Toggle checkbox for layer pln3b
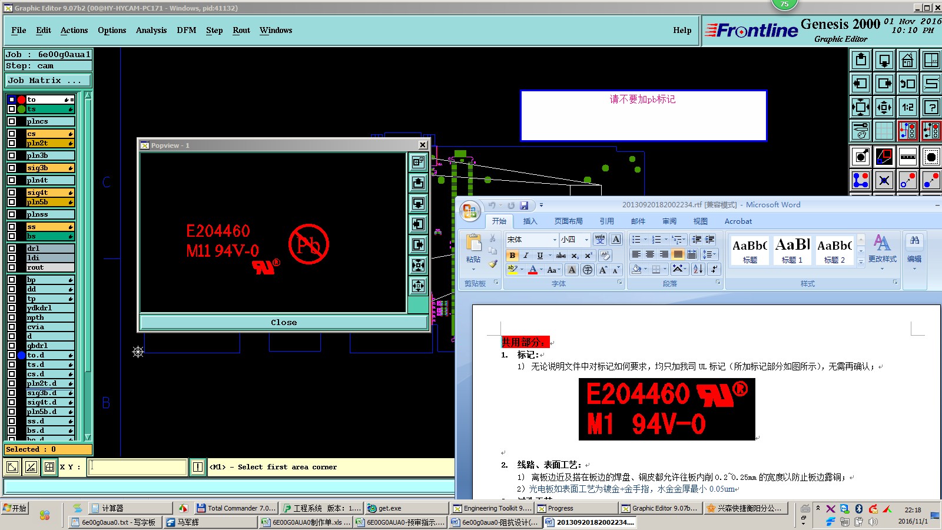Screen dimensions: 942x530 (x=12, y=155)
